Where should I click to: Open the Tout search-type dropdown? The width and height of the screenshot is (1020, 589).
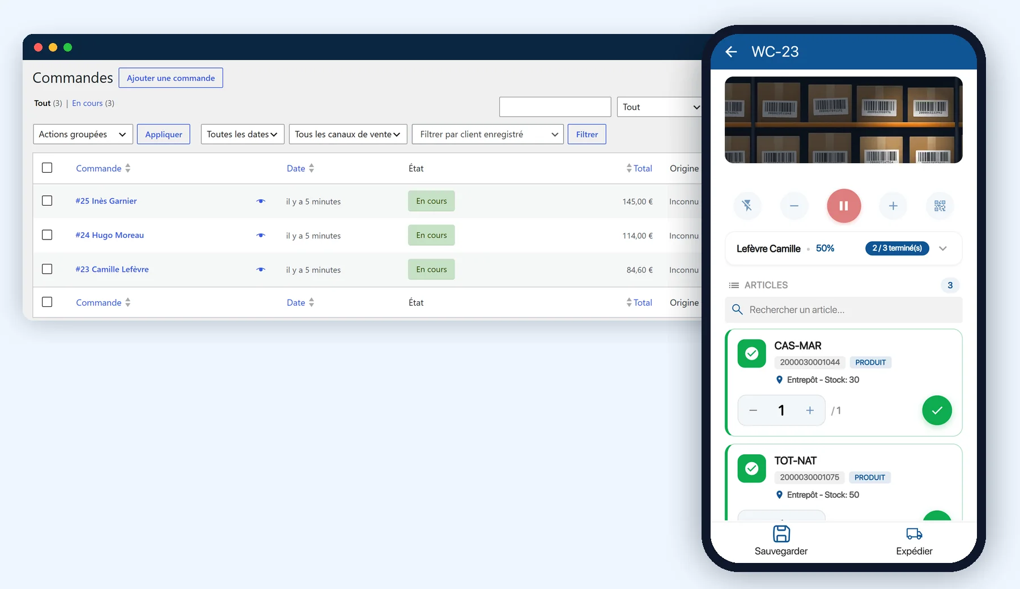[660, 107]
